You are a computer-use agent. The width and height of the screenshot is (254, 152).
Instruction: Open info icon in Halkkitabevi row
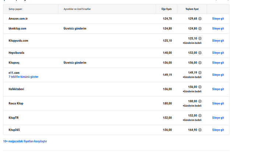click(x=200, y=87)
